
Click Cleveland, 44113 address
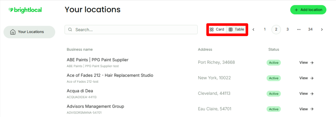coord(214,93)
